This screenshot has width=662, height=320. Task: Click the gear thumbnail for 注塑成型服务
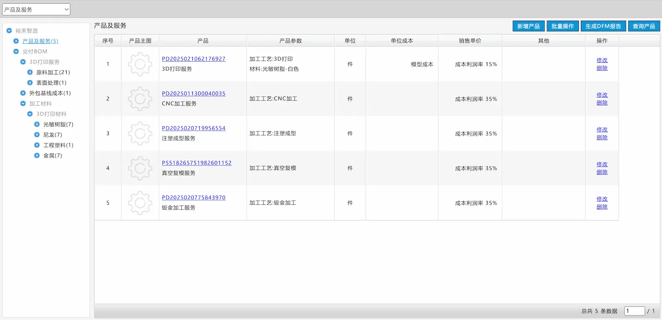140,134
